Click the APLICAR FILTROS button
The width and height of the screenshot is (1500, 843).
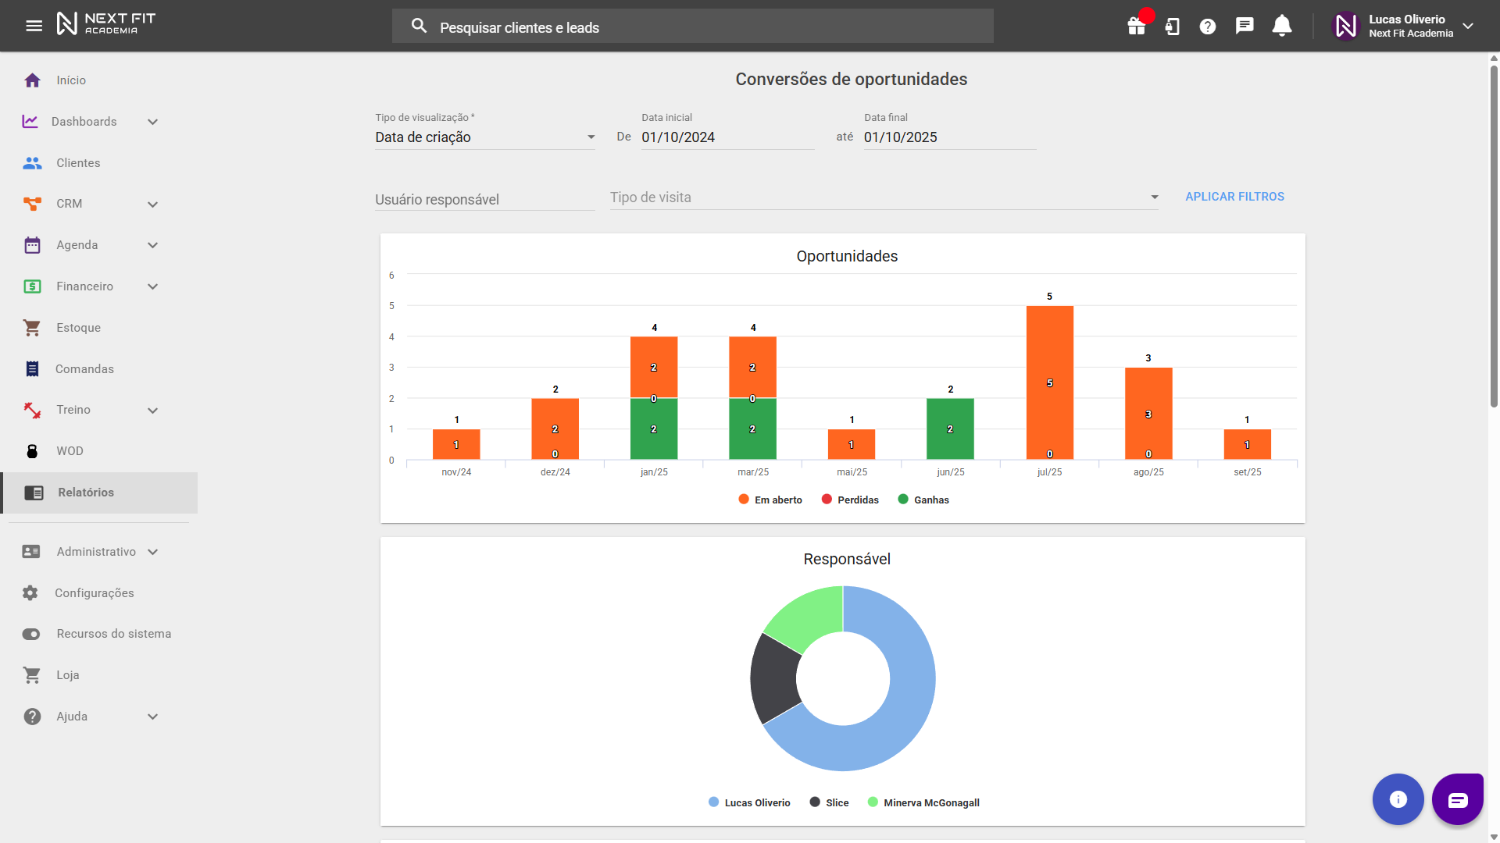[1234, 197]
